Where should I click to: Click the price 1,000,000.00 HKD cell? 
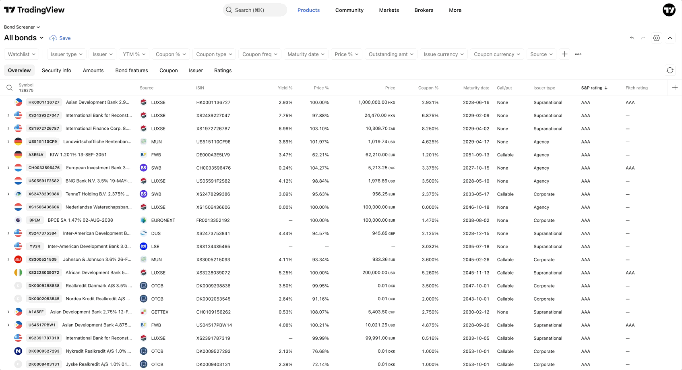[x=376, y=102]
